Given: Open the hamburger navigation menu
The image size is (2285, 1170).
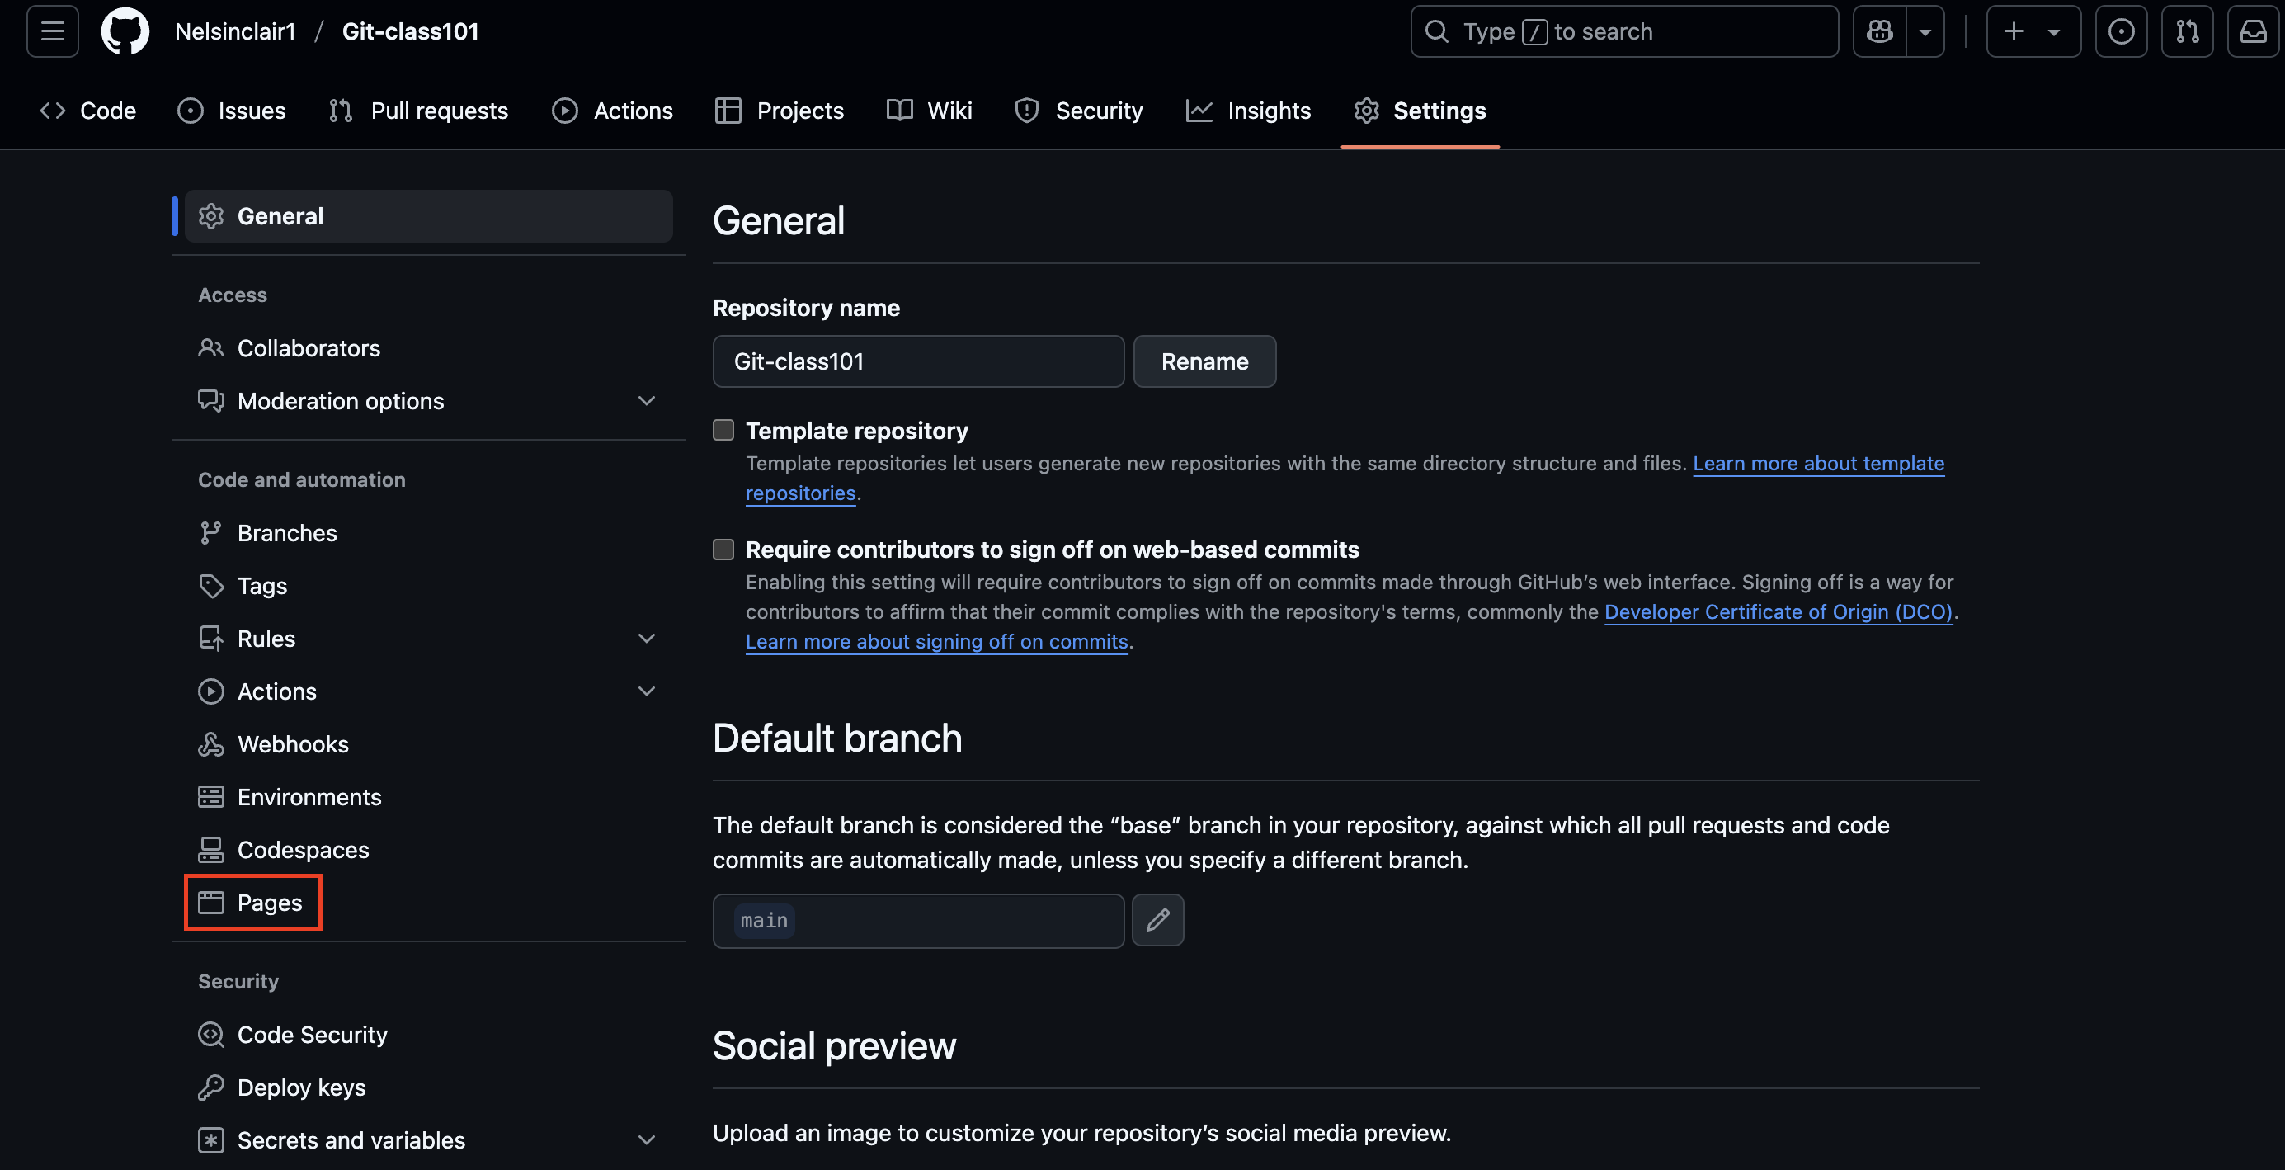Looking at the screenshot, I should 52,32.
